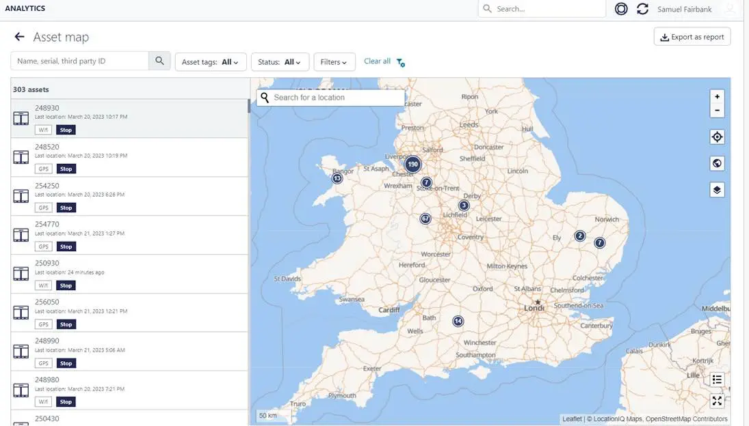
Task: Go back using the arrow beside Asset map
Action: click(x=19, y=37)
